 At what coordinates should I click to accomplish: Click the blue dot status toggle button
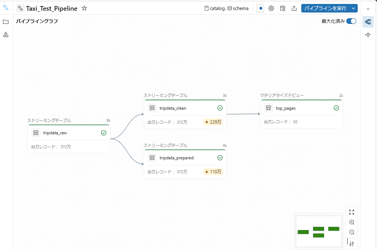tap(260, 8)
